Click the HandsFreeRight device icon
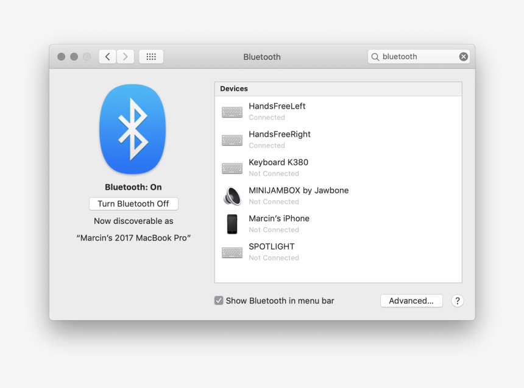This screenshot has width=524, height=388. (232, 140)
